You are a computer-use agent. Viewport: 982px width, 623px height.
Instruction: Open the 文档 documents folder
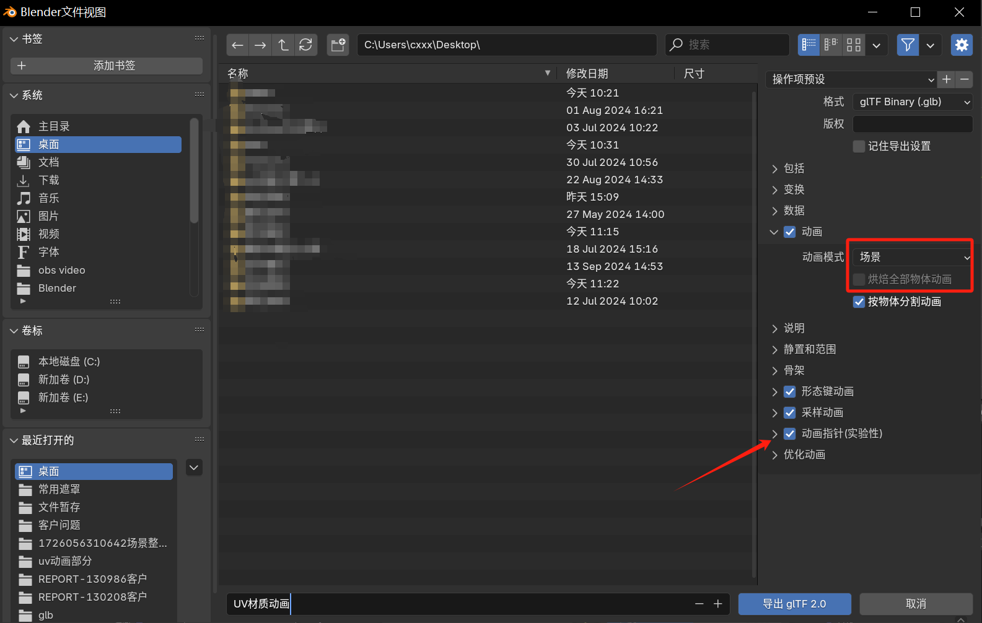point(99,162)
